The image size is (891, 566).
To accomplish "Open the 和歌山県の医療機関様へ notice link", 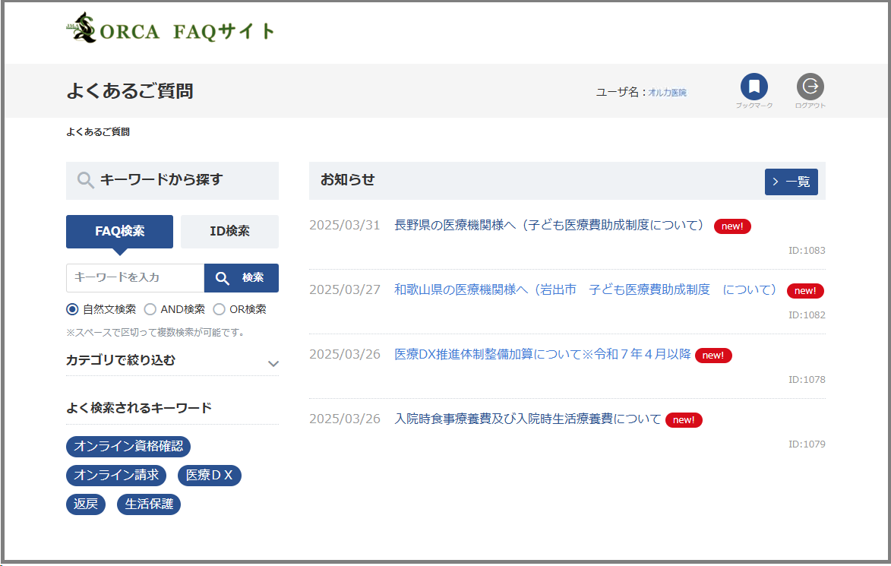I will pyautogui.click(x=586, y=289).
